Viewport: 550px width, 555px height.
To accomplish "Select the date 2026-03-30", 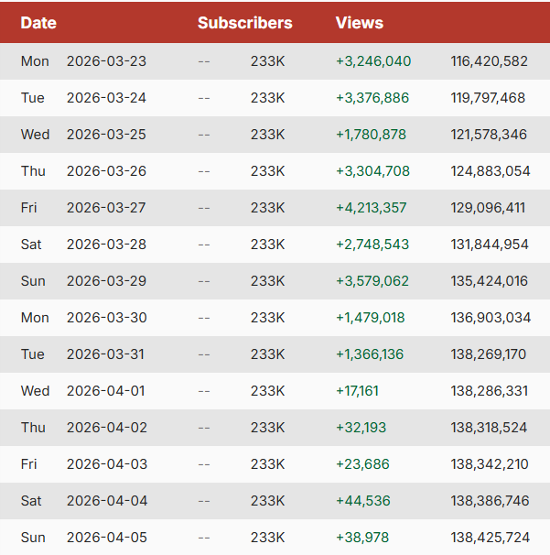I will 107,318.
